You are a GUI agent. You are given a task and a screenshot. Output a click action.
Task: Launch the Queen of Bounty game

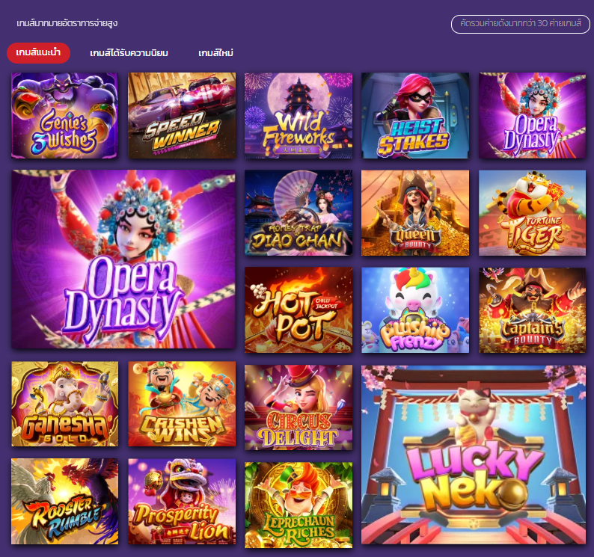(415, 213)
